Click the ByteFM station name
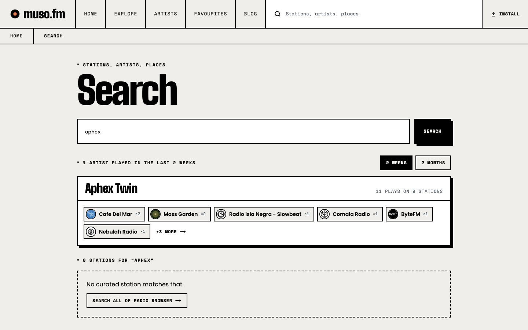 point(411,214)
